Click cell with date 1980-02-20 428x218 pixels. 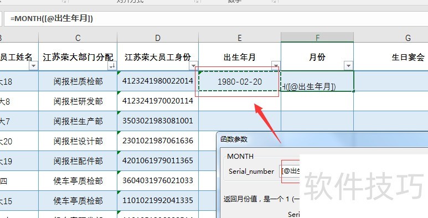point(240,81)
